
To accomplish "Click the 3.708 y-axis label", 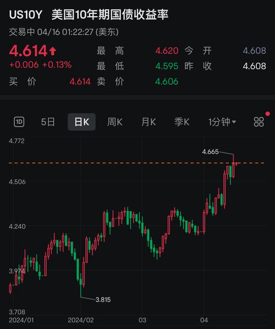I will tap(17, 312).
